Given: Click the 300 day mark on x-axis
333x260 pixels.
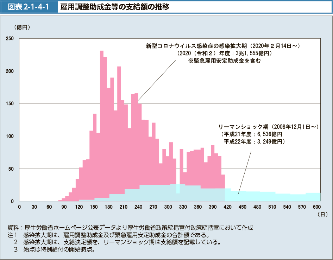Looking at the screenshot, I should pos(168,207).
